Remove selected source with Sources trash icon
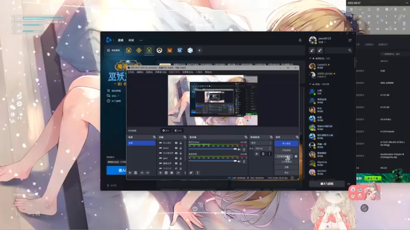This screenshot has width=410, height=230. tap(166, 173)
